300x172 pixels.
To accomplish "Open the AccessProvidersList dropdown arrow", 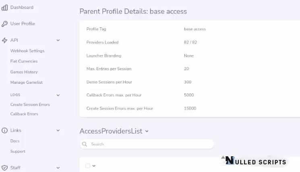I will coord(147,131).
